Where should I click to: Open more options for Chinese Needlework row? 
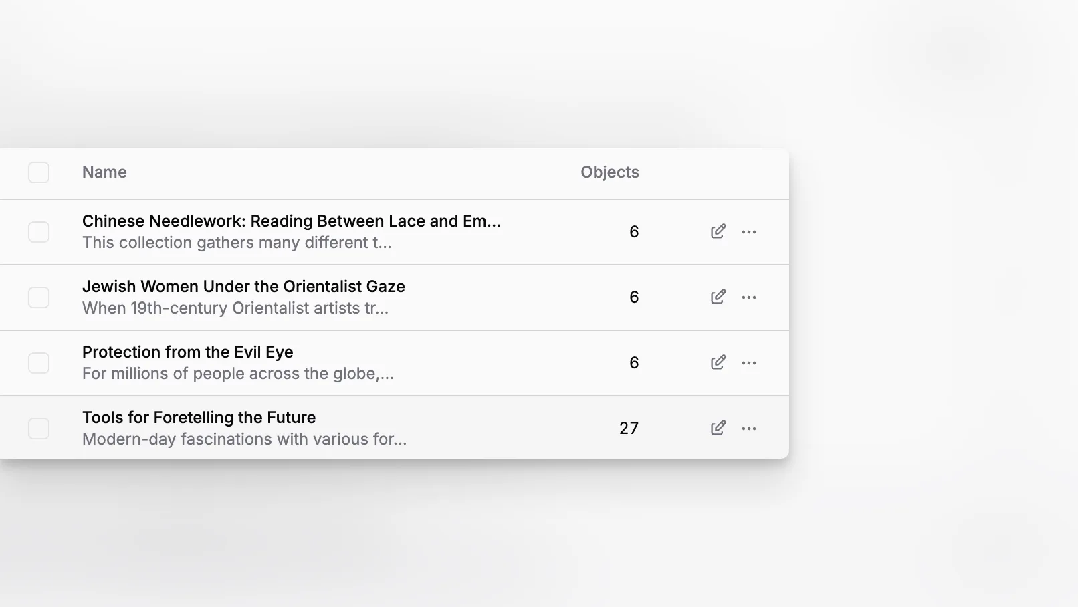tap(749, 232)
